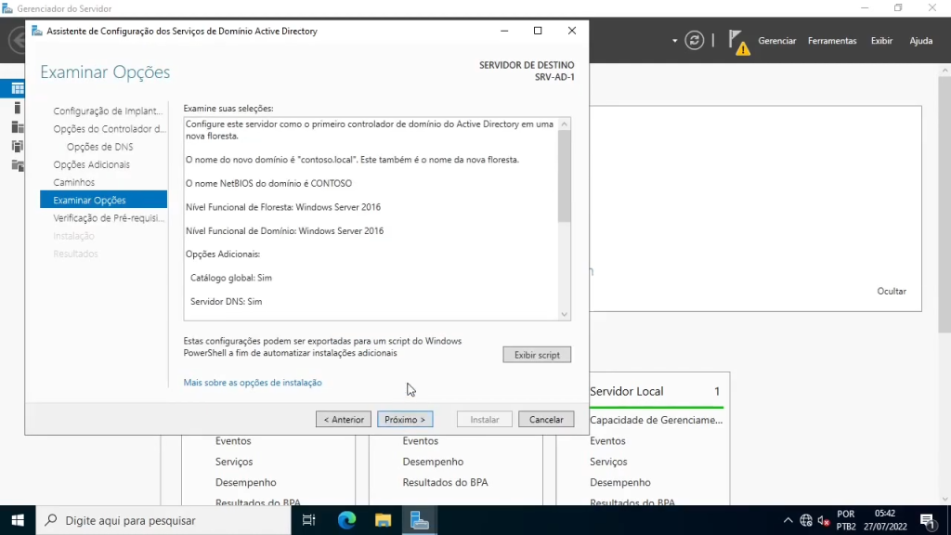Open Eventos in the left tile
Image resolution: width=951 pixels, height=535 pixels.
[x=233, y=441]
